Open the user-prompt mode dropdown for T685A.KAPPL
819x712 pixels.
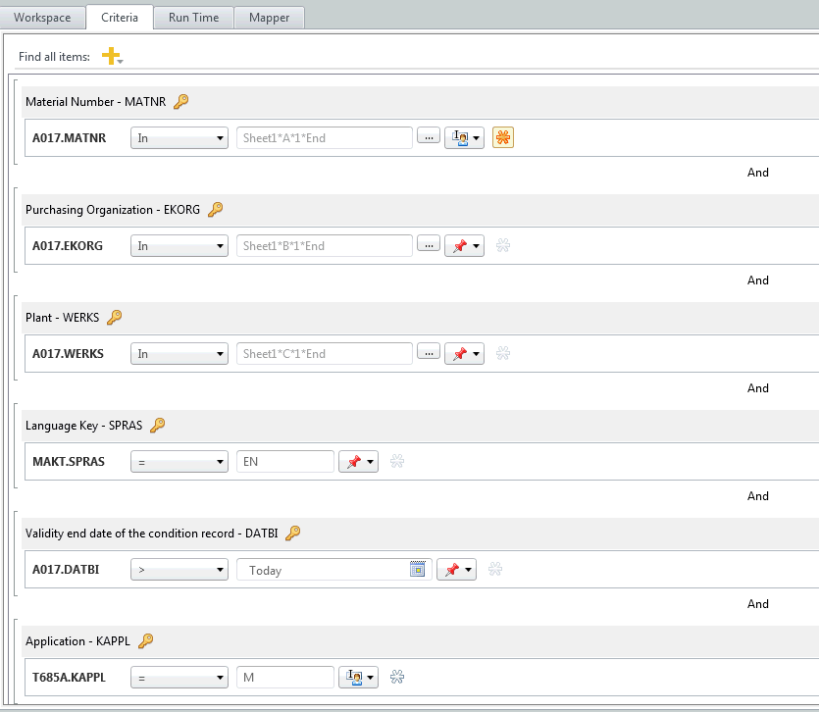(x=358, y=678)
